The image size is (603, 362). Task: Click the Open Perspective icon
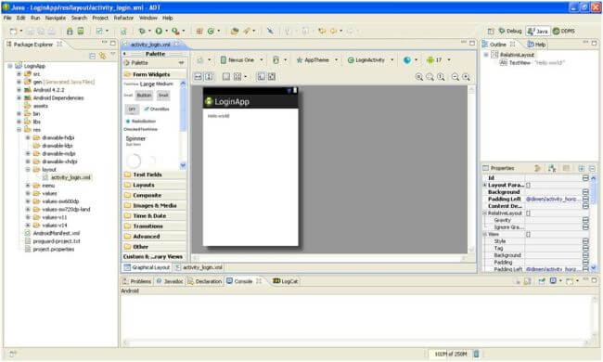click(491, 32)
